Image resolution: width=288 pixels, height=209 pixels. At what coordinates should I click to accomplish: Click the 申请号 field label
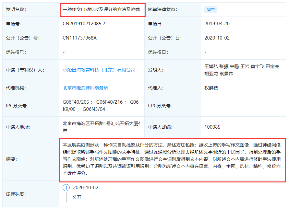(x=14, y=24)
